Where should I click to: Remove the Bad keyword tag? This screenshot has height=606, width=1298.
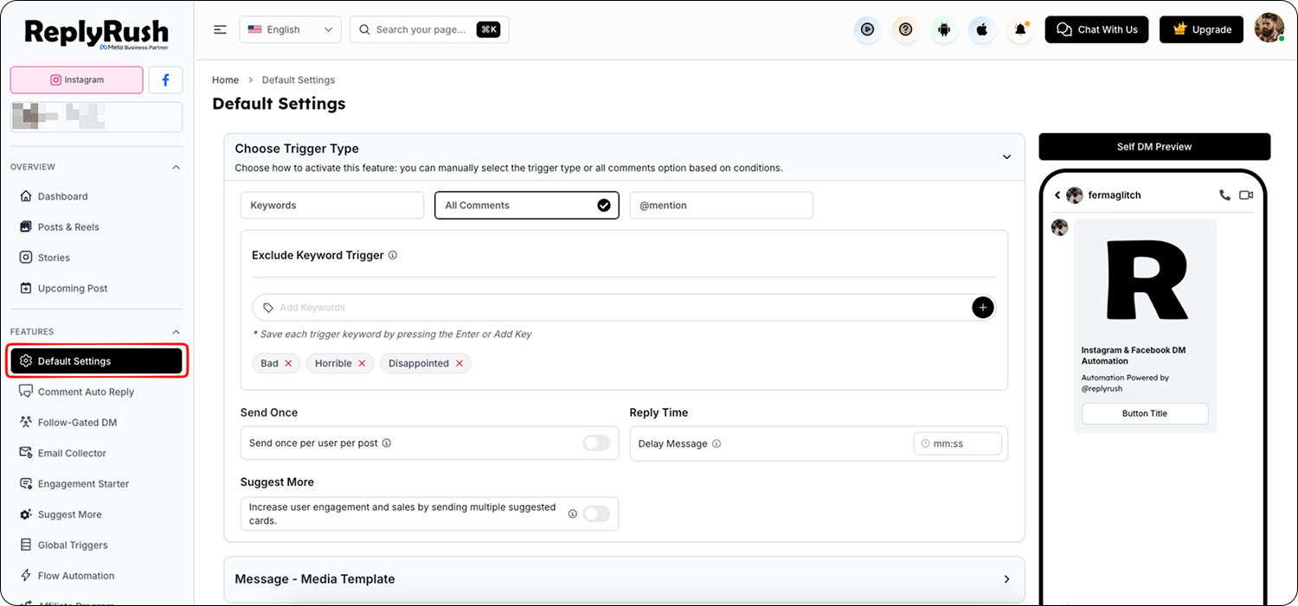pyautogui.click(x=288, y=363)
